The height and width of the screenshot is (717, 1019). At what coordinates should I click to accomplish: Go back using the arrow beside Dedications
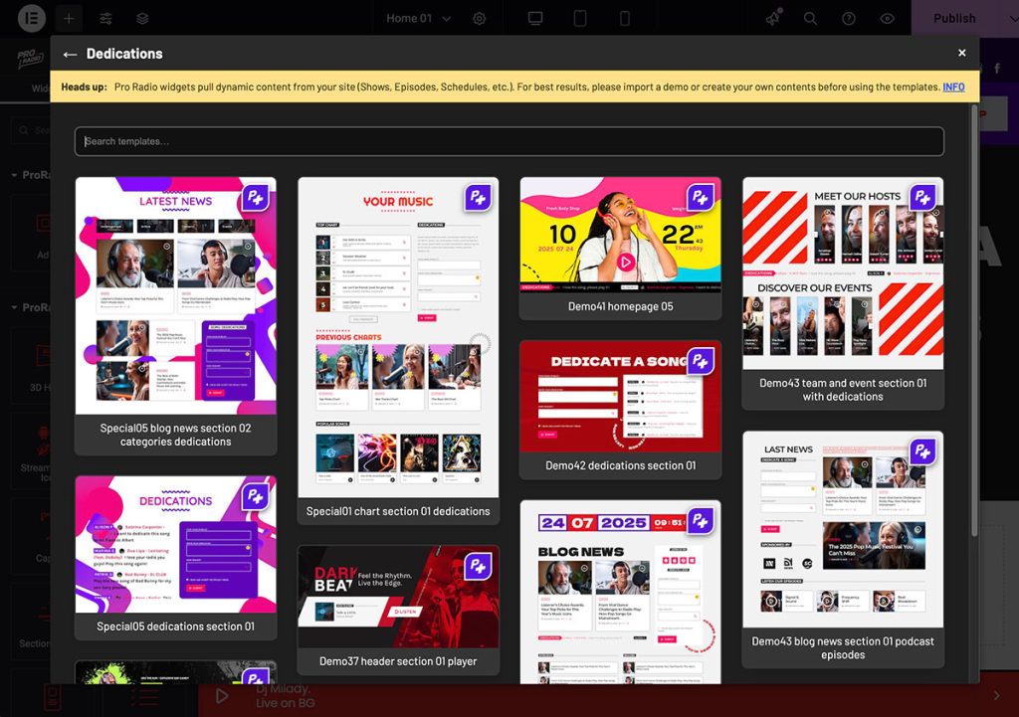(x=70, y=54)
